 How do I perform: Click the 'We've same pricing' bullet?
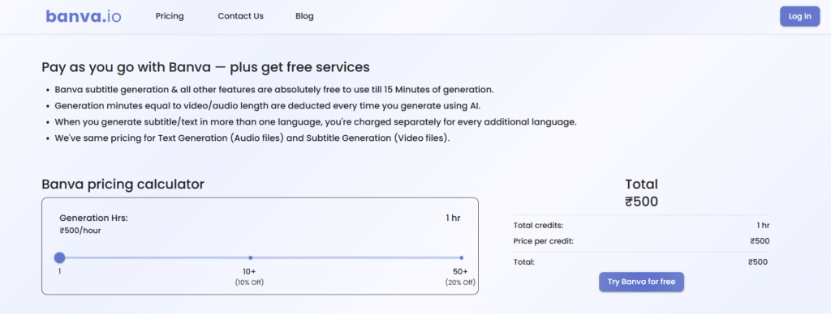252,138
